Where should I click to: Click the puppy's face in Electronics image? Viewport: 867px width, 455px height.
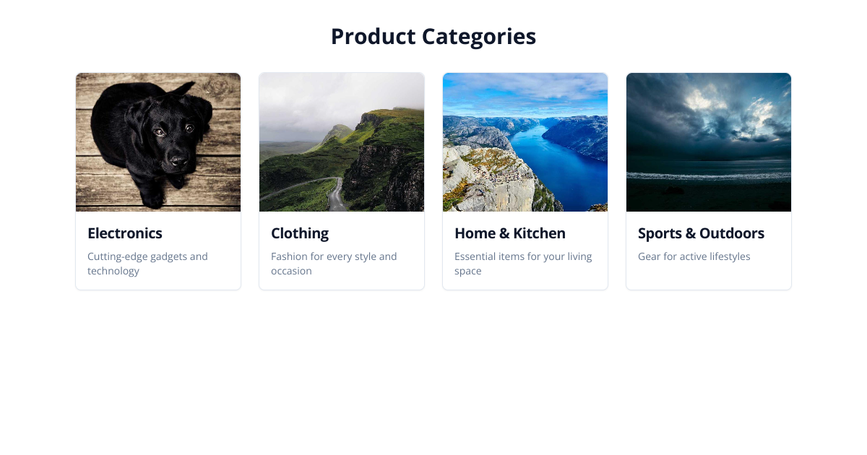(173, 137)
